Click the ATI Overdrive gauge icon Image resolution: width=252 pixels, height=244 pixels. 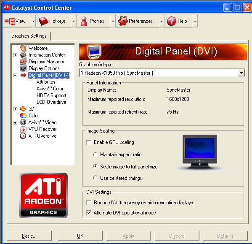[x=23, y=136]
